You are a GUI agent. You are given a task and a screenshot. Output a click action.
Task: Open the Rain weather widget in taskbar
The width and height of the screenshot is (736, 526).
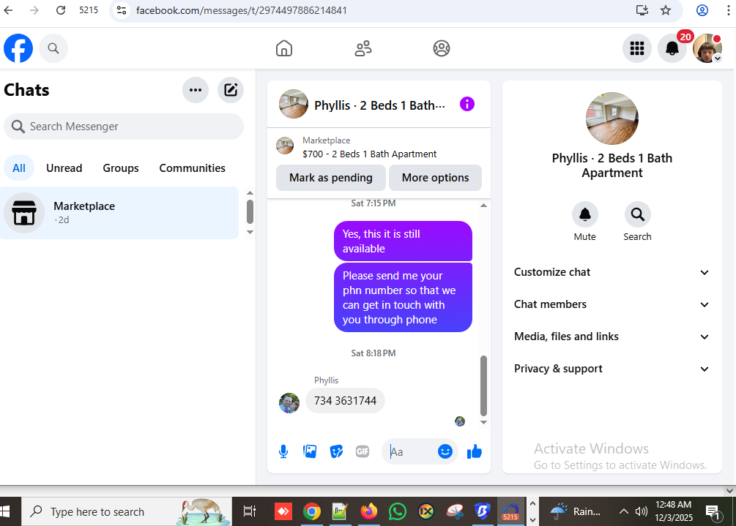tap(576, 511)
